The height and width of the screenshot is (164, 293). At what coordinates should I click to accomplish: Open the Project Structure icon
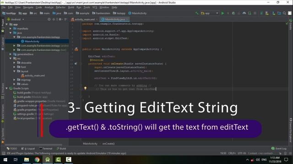point(279,13)
